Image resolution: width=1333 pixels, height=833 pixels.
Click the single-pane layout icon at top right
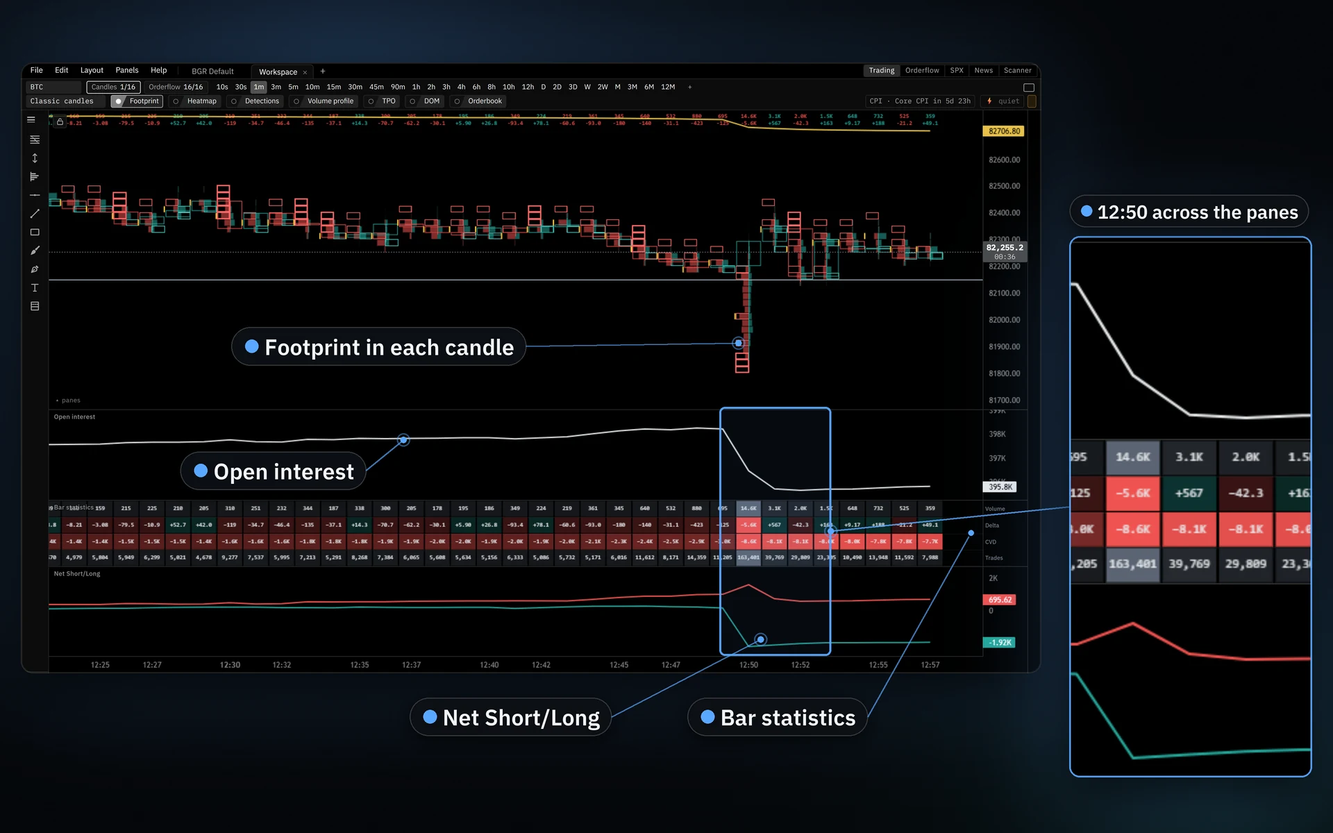click(x=1029, y=87)
